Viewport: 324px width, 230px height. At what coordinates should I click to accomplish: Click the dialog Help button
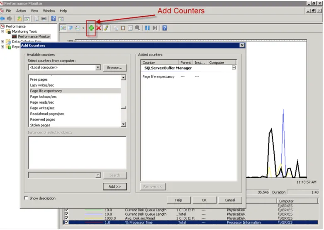(178, 200)
